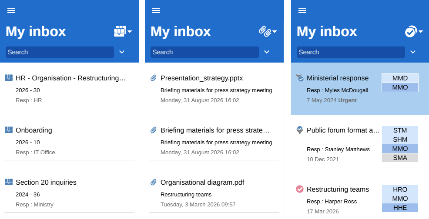Open hamburger menu in cases inbox panel
Image resolution: width=429 pixels, height=219 pixels.
pos(11,10)
